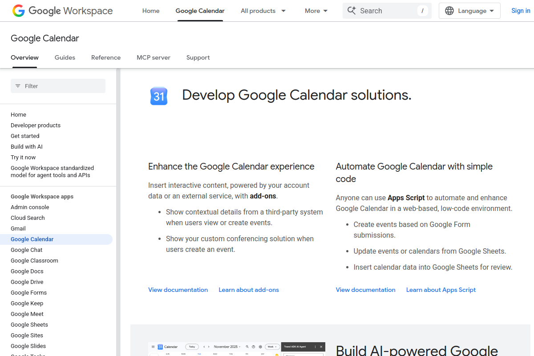
Task: Go to the Home top navigation item
Action: click(x=151, y=11)
